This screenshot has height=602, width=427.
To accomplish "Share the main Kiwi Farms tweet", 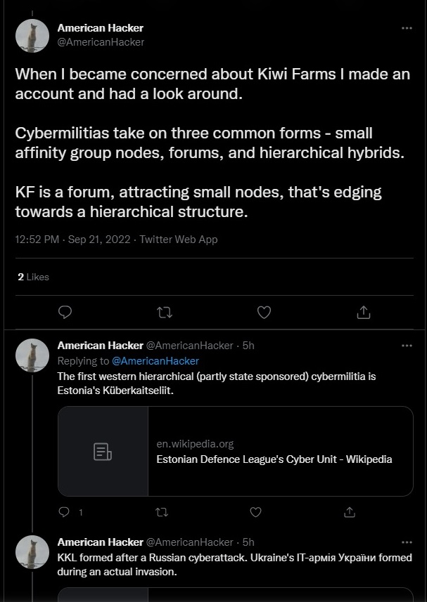I will [x=363, y=312].
